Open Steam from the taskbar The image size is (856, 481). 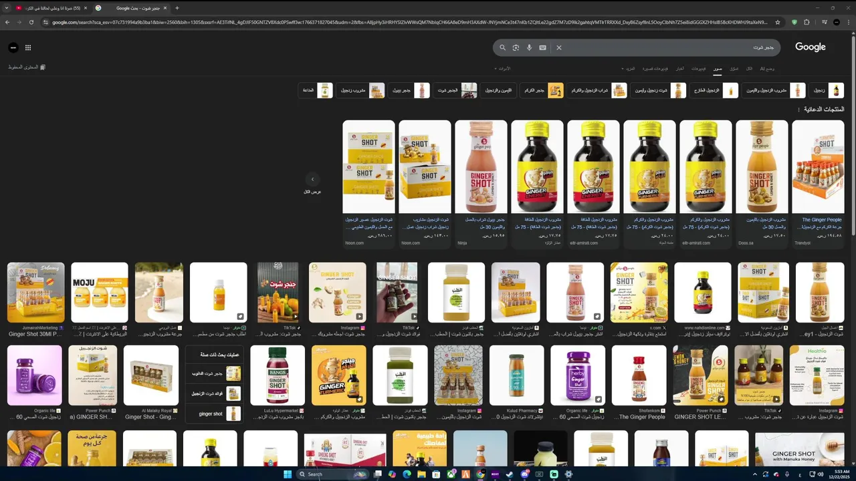pyautogui.click(x=510, y=474)
